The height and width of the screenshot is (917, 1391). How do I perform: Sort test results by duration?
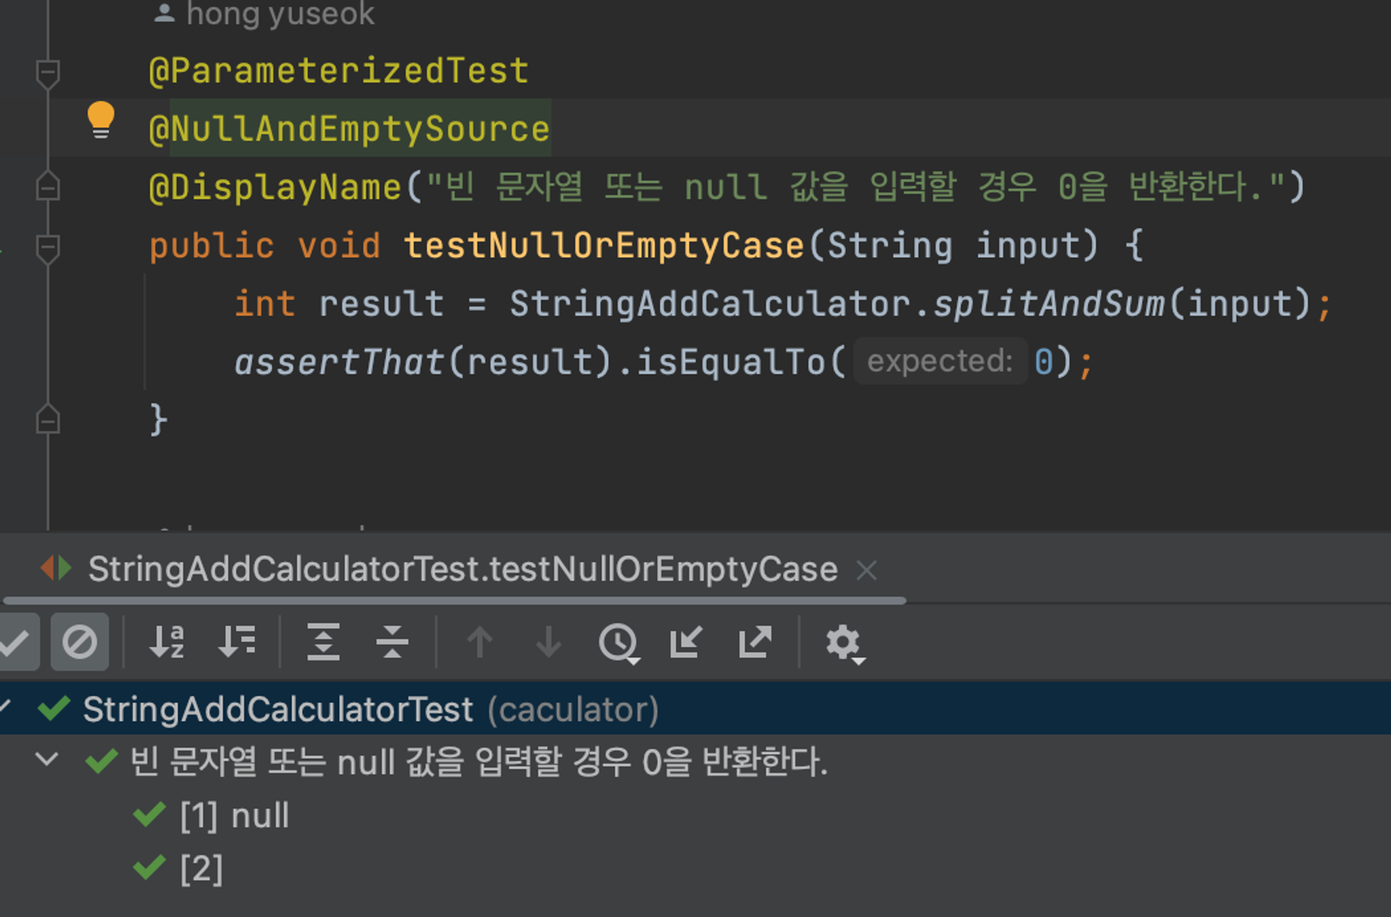(236, 641)
